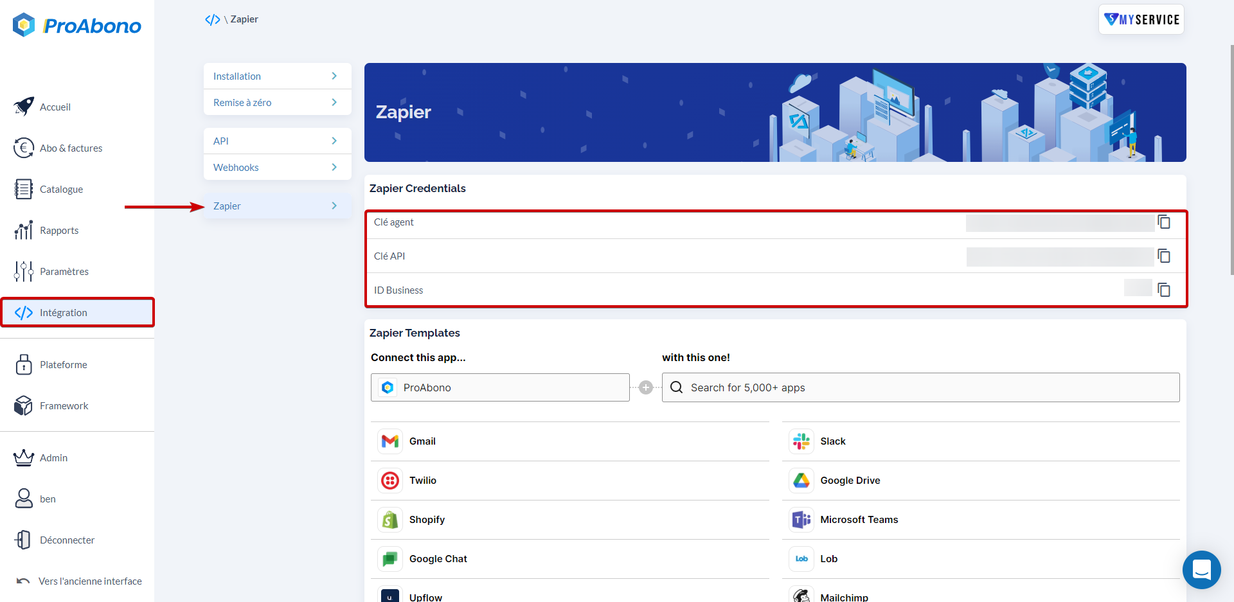Open Accueil rocket icon
The width and height of the screenshot is (1234, 602).
coord(24,107)
